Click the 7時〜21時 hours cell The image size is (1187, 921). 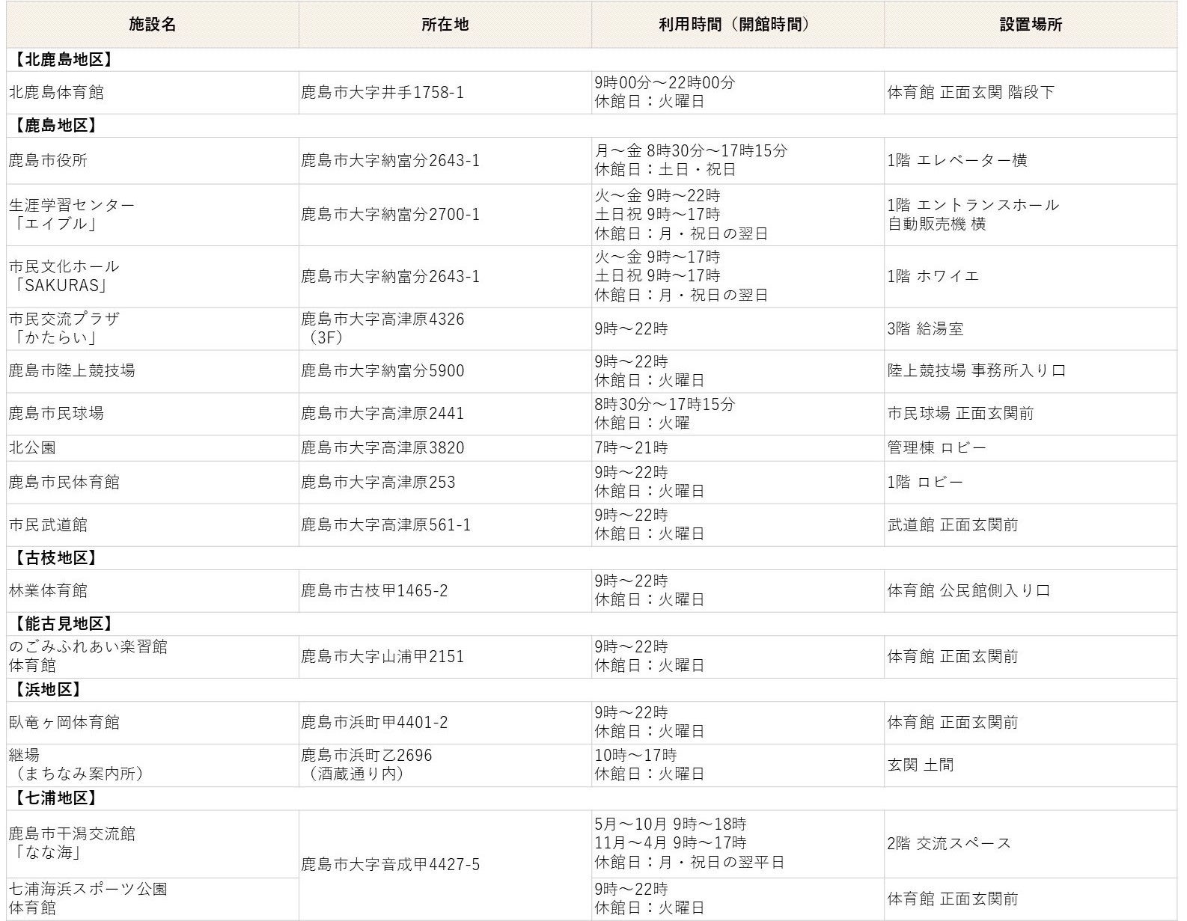click(x=631, y=447)
